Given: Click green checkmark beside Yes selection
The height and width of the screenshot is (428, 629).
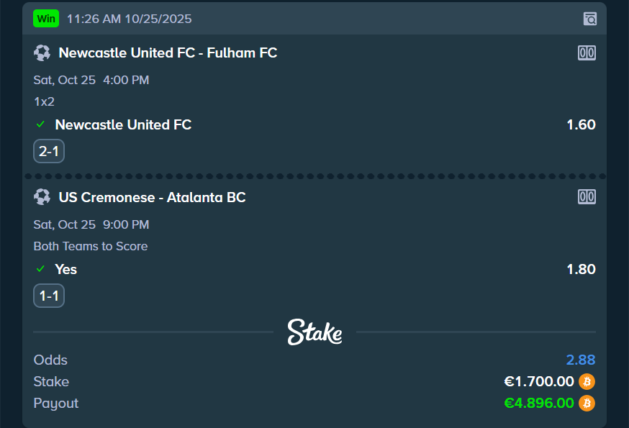Looking at the screenshot, I should tap(41, 269).
